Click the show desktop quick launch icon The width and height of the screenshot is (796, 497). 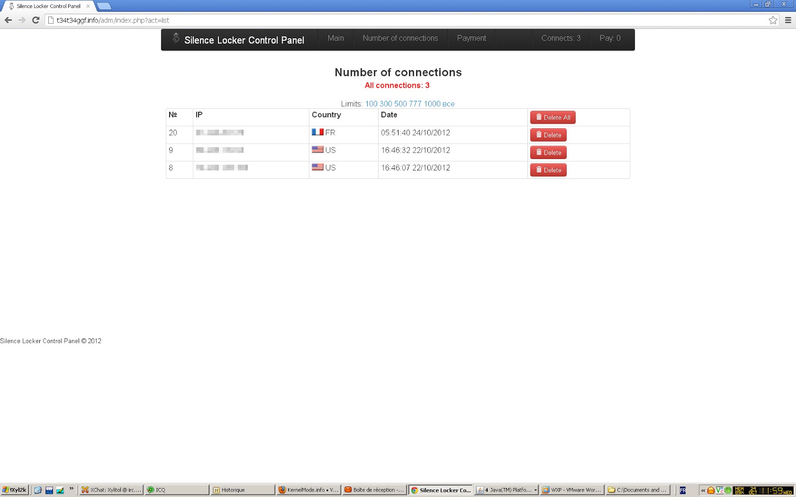pos(60,490)
